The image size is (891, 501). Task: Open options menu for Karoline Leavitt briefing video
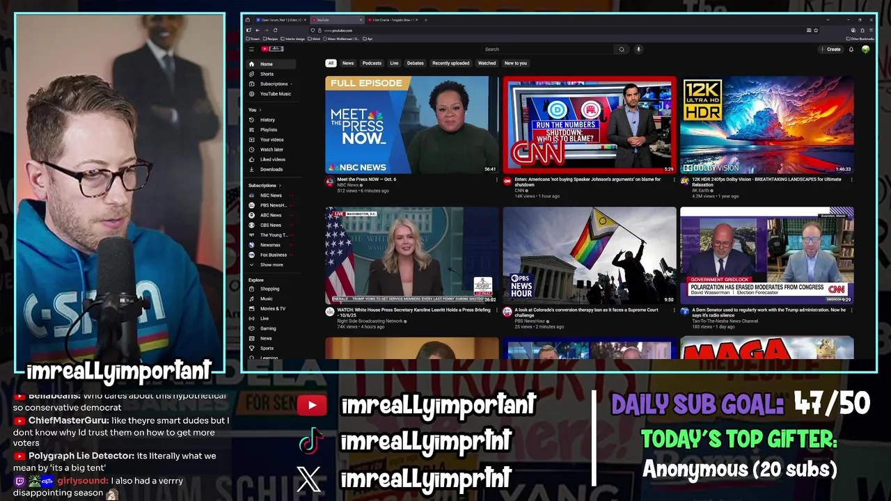pyautogui.click(x=497, y=310)
